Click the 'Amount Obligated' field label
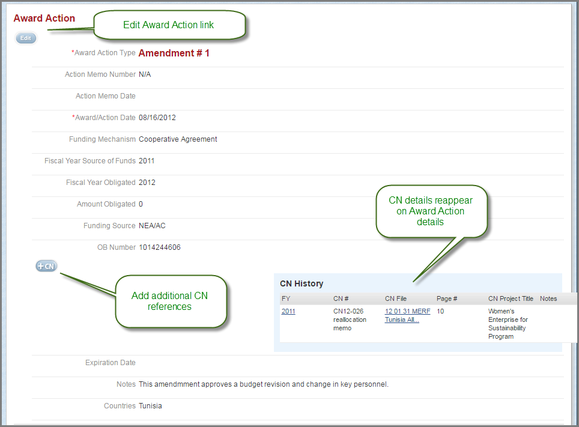Image resolution: width=579 pixels, height=427 pixels. click(x=106, y=204)
